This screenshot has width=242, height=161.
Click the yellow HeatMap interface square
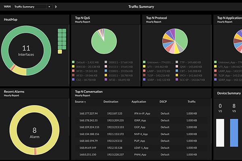coord(60,52)
